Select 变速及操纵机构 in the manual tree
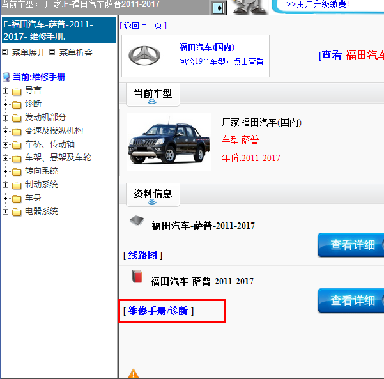This screenshot has height=379, width=384. [x=54, y=130]
